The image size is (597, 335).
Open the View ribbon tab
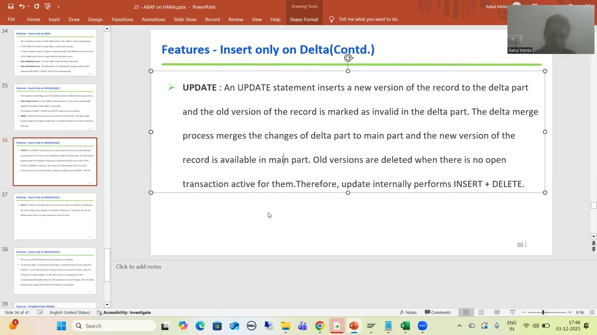click(257, 19)
